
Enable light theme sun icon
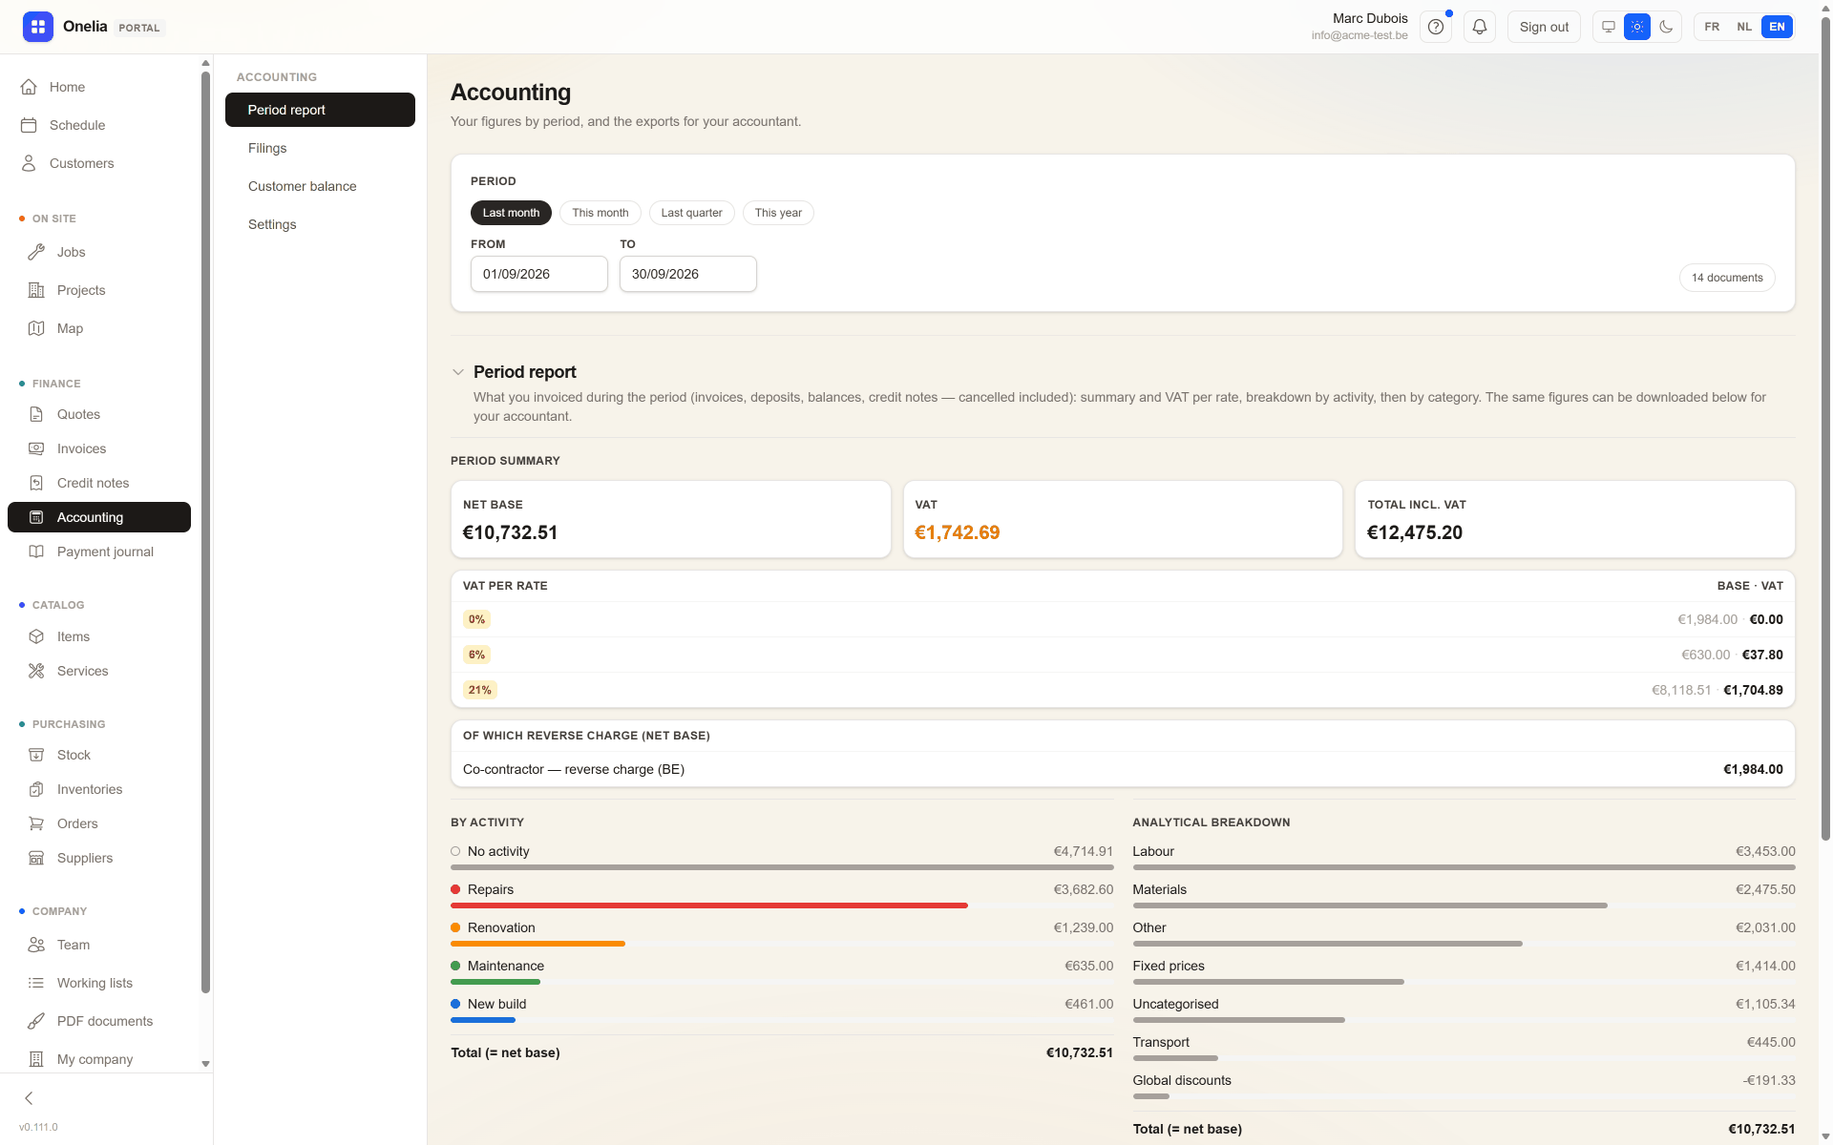pos(1637,27)
